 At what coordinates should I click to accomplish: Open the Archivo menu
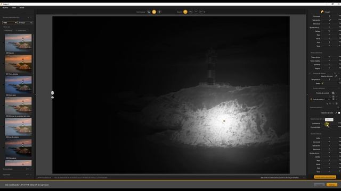point(5,7)
